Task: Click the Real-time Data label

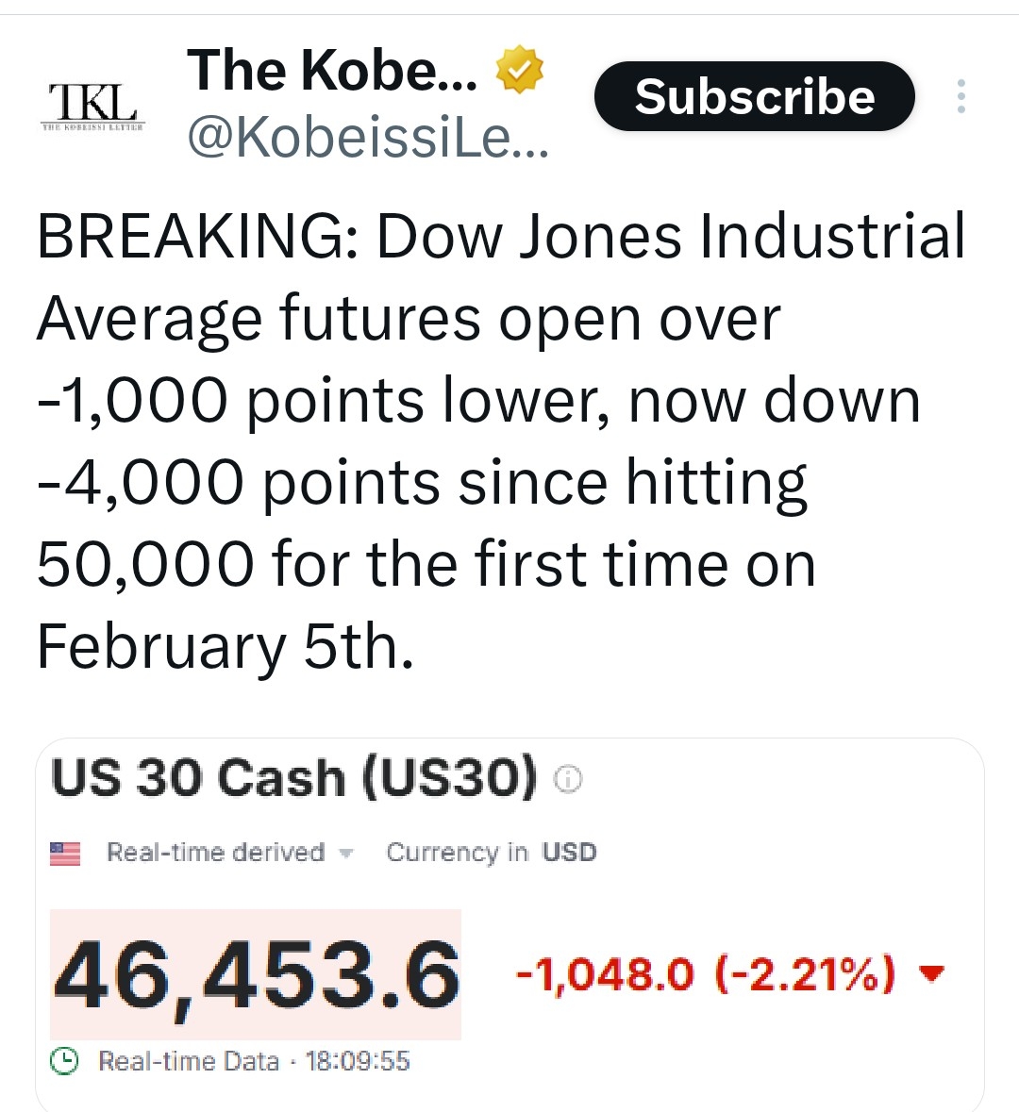Action: point(189,1061)
